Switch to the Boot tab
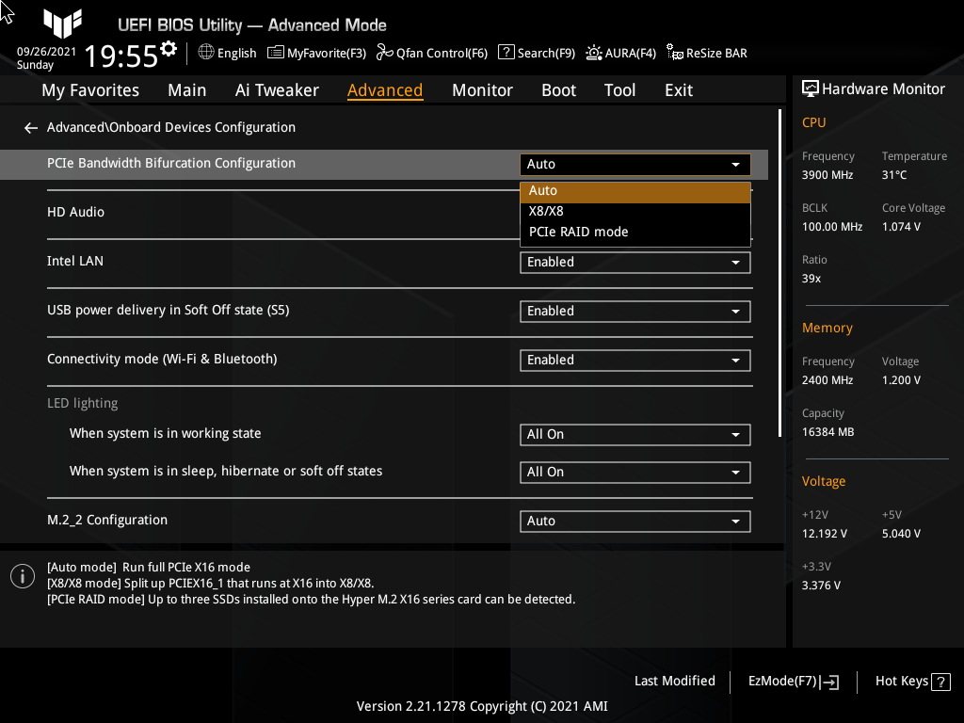The width and height of the screenshot is (964, 723). point(558,89)
